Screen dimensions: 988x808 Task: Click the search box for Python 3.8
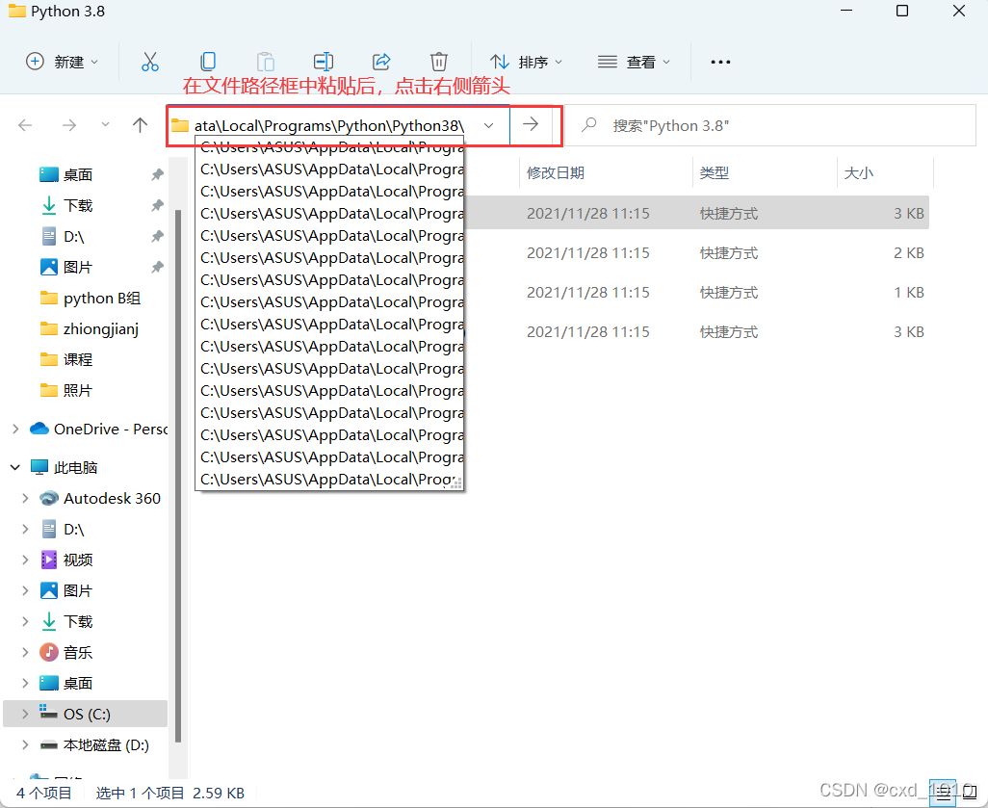click(x=770, y=125)
